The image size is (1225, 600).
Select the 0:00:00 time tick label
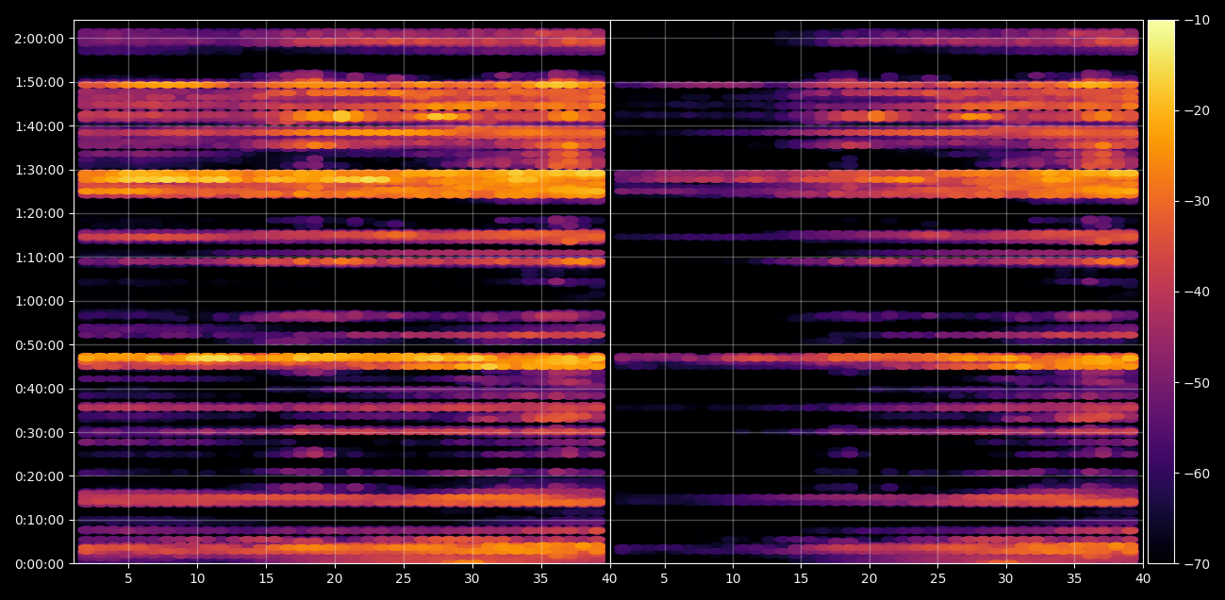tap(40, 564)
